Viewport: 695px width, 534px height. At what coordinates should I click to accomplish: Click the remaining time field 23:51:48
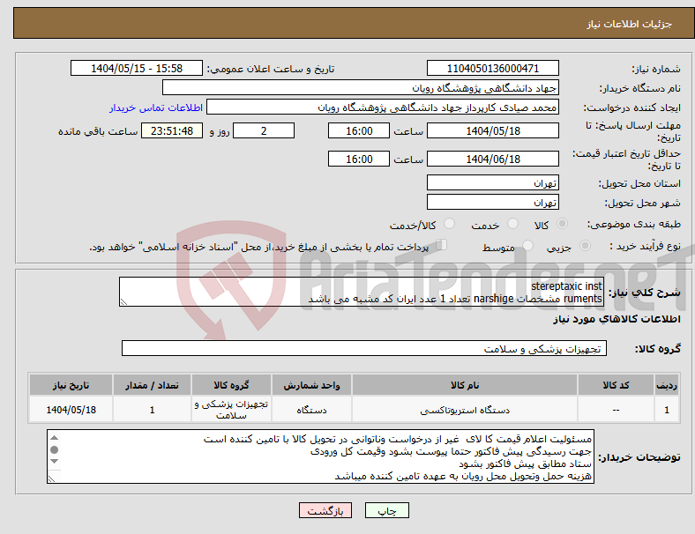(x=172, y=130)
